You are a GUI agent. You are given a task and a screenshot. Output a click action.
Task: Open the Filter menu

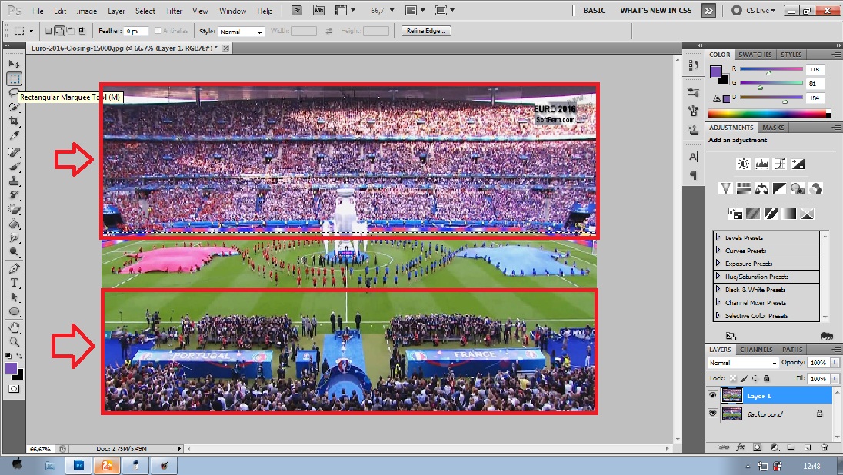pos(174,11)
